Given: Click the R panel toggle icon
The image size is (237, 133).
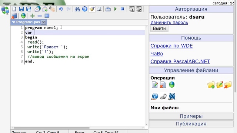Looking at the screenshot, I should (139, 9).
